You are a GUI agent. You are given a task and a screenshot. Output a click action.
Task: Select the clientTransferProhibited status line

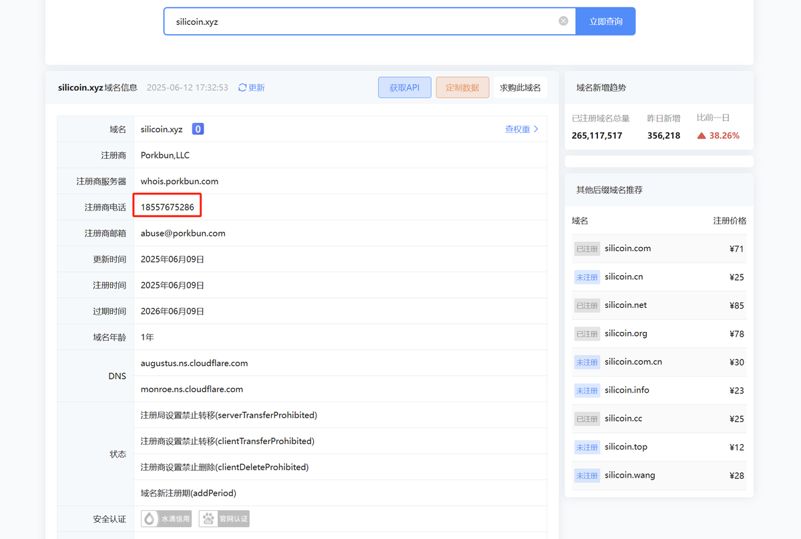[x=228, y=441]
